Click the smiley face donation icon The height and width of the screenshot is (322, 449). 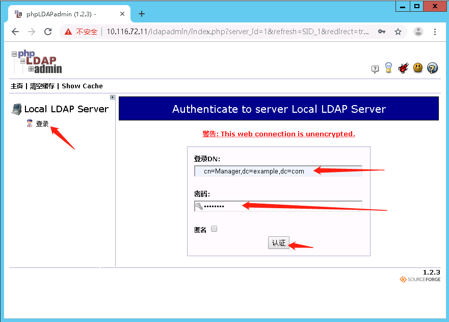(x=417, y=67)
